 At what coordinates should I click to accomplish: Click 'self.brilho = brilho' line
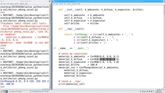(81, 24)
